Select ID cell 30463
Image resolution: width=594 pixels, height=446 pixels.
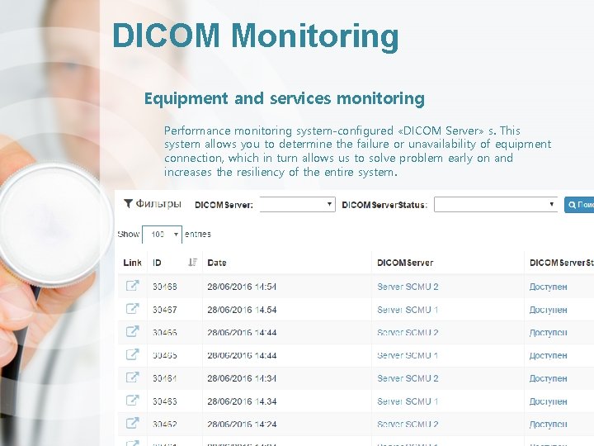point(165,401)
